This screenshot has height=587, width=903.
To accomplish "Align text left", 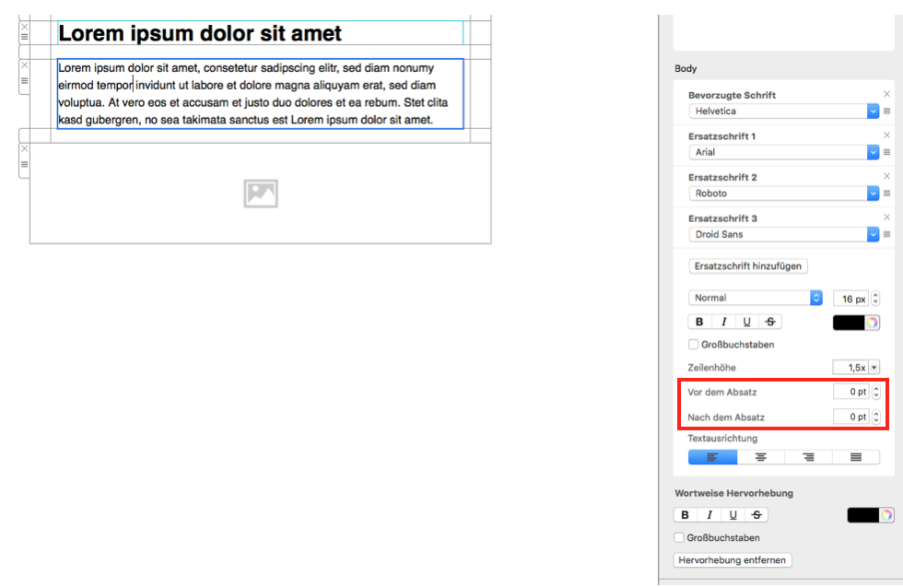I will 712,457.
